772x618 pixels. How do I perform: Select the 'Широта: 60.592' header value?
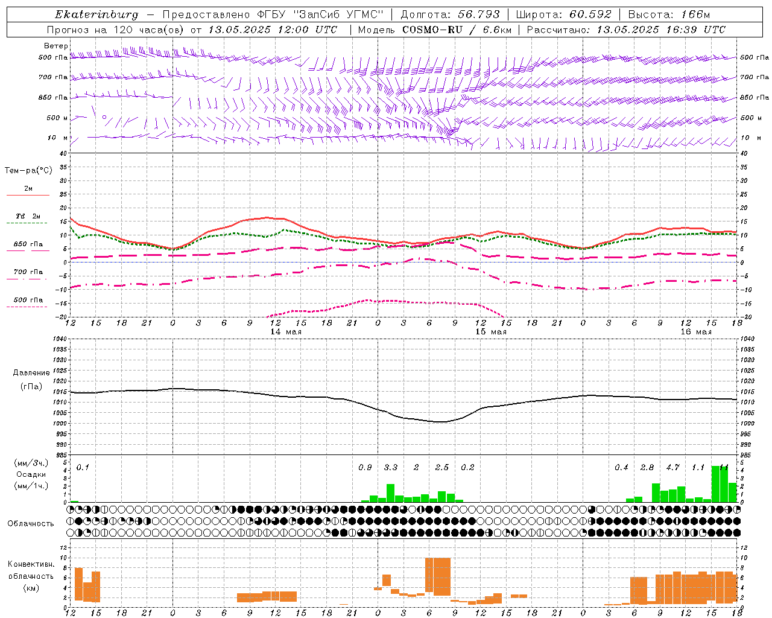click(x=564, y=14)
